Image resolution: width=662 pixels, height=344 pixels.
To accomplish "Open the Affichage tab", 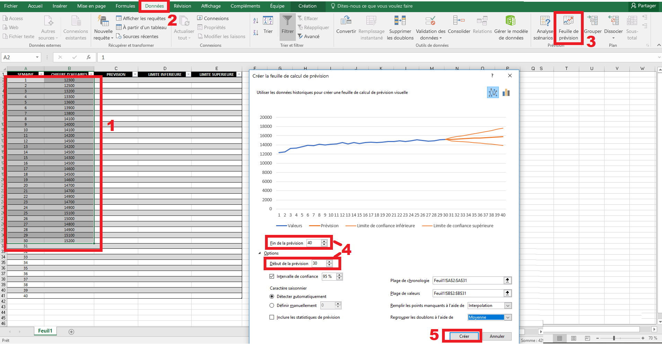I will click(211, 6).
